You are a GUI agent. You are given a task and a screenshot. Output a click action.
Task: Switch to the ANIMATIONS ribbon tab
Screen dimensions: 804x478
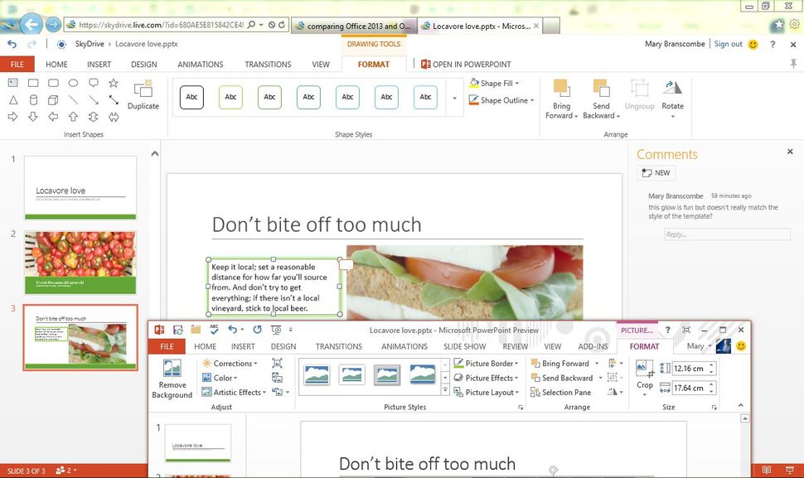(199, 64)
